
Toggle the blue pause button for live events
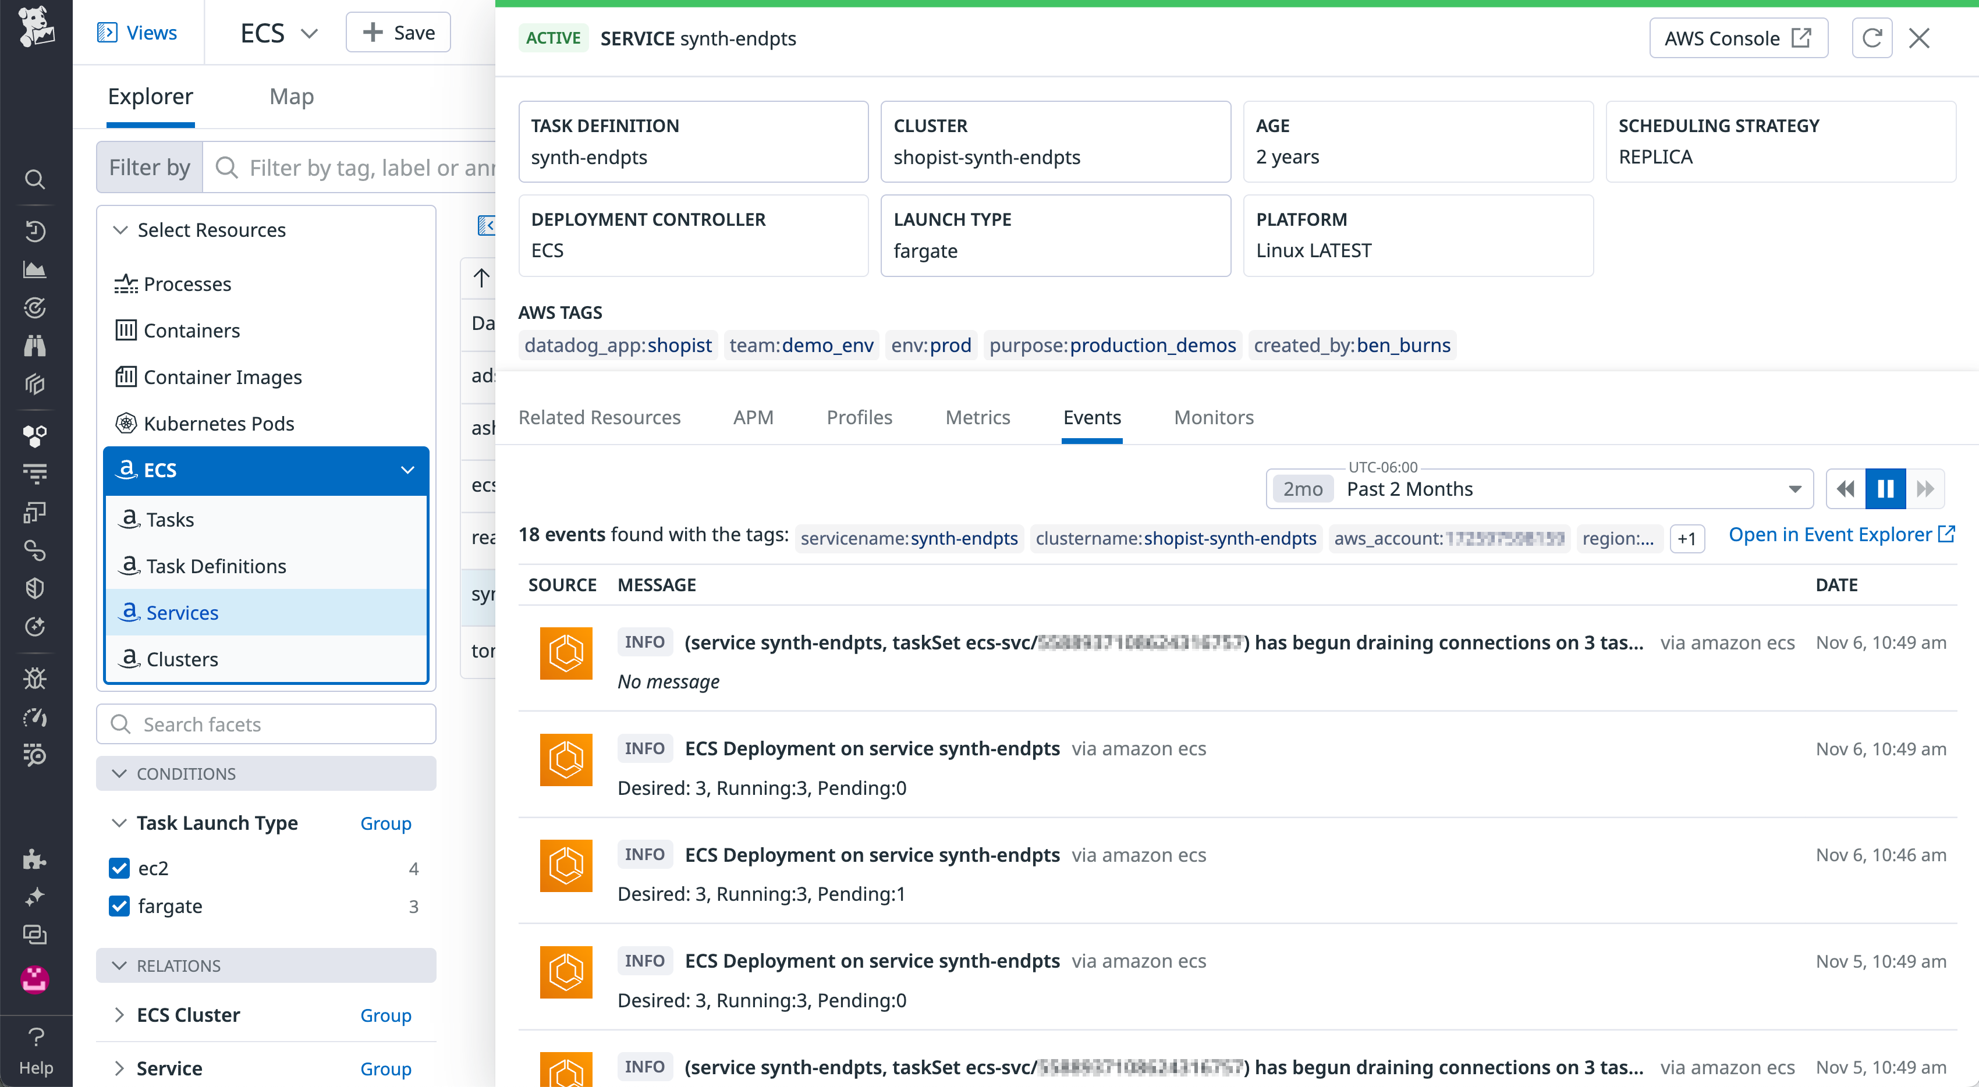pos(1885,489)
